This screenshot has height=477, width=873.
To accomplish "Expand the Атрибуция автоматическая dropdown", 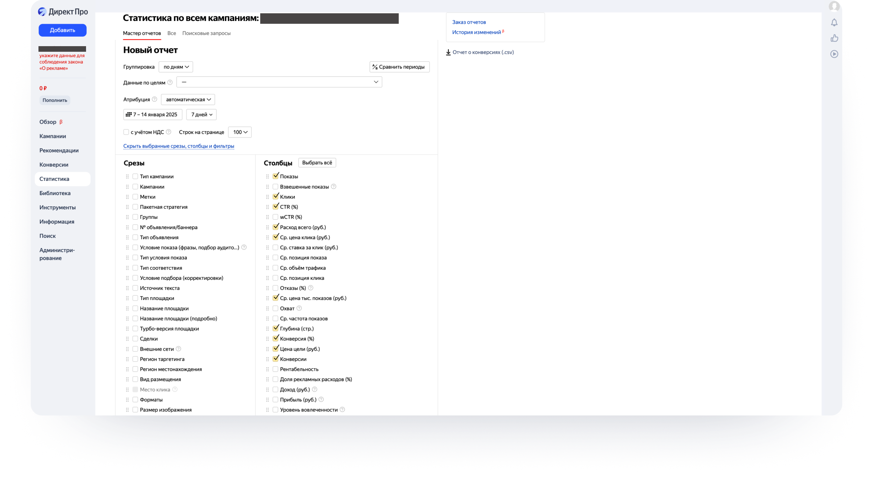I will pos(188,100).
